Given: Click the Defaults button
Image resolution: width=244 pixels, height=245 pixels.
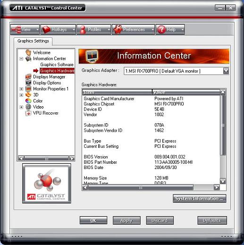Looking at the screenshot, I should (212, 220).
